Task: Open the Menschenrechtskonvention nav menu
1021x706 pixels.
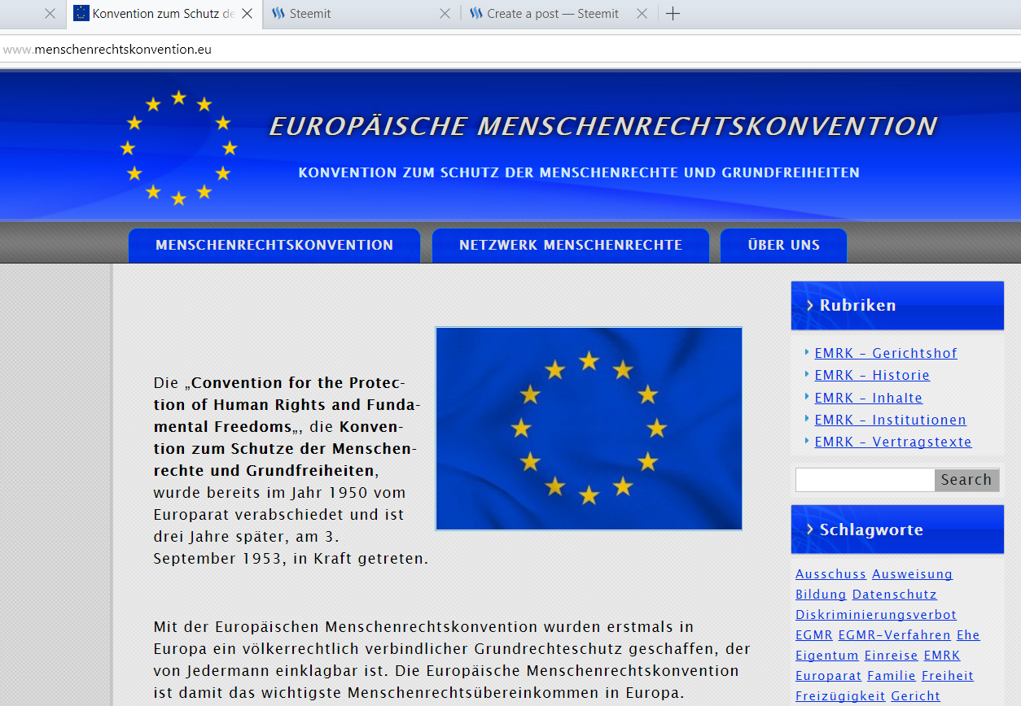Action: (x=274, y=246)
